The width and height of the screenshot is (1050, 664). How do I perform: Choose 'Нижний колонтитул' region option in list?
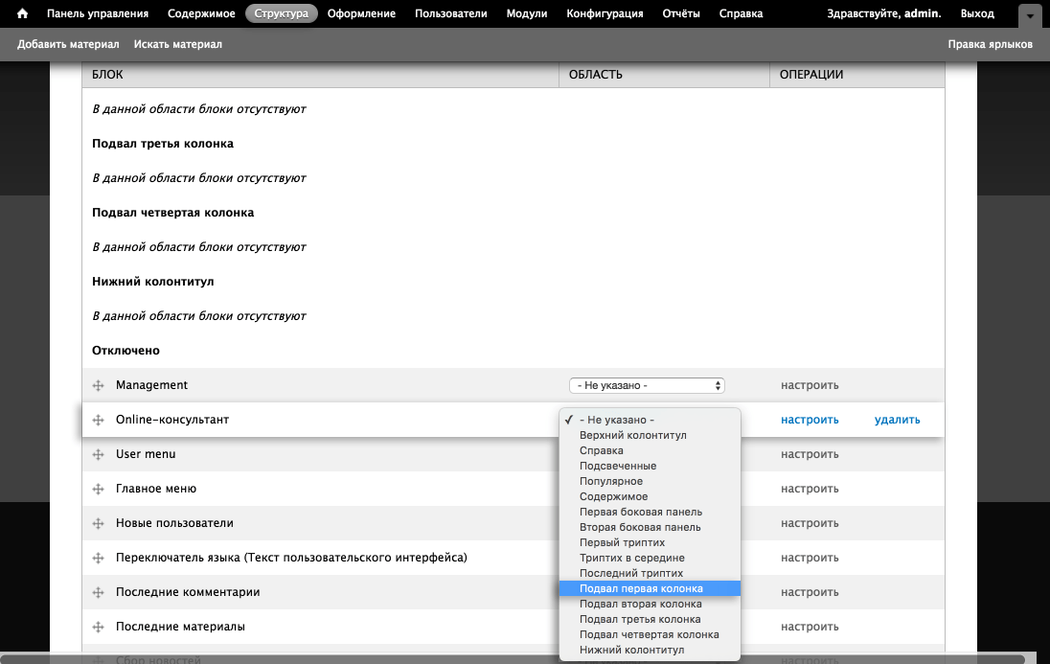(x=651, y=650)
